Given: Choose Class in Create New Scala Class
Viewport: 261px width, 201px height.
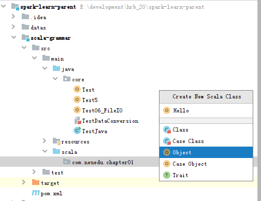Looking at the screenshot, I should [206, 130].
